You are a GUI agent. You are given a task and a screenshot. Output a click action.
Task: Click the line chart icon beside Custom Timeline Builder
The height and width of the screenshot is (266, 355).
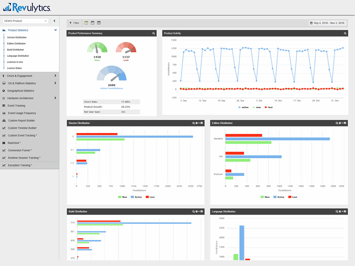click(4, 128)
